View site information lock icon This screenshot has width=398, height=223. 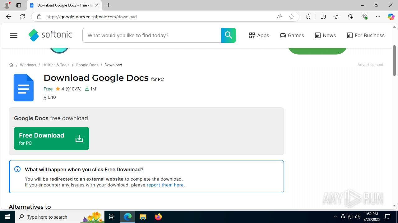click(x=39, y=17)
